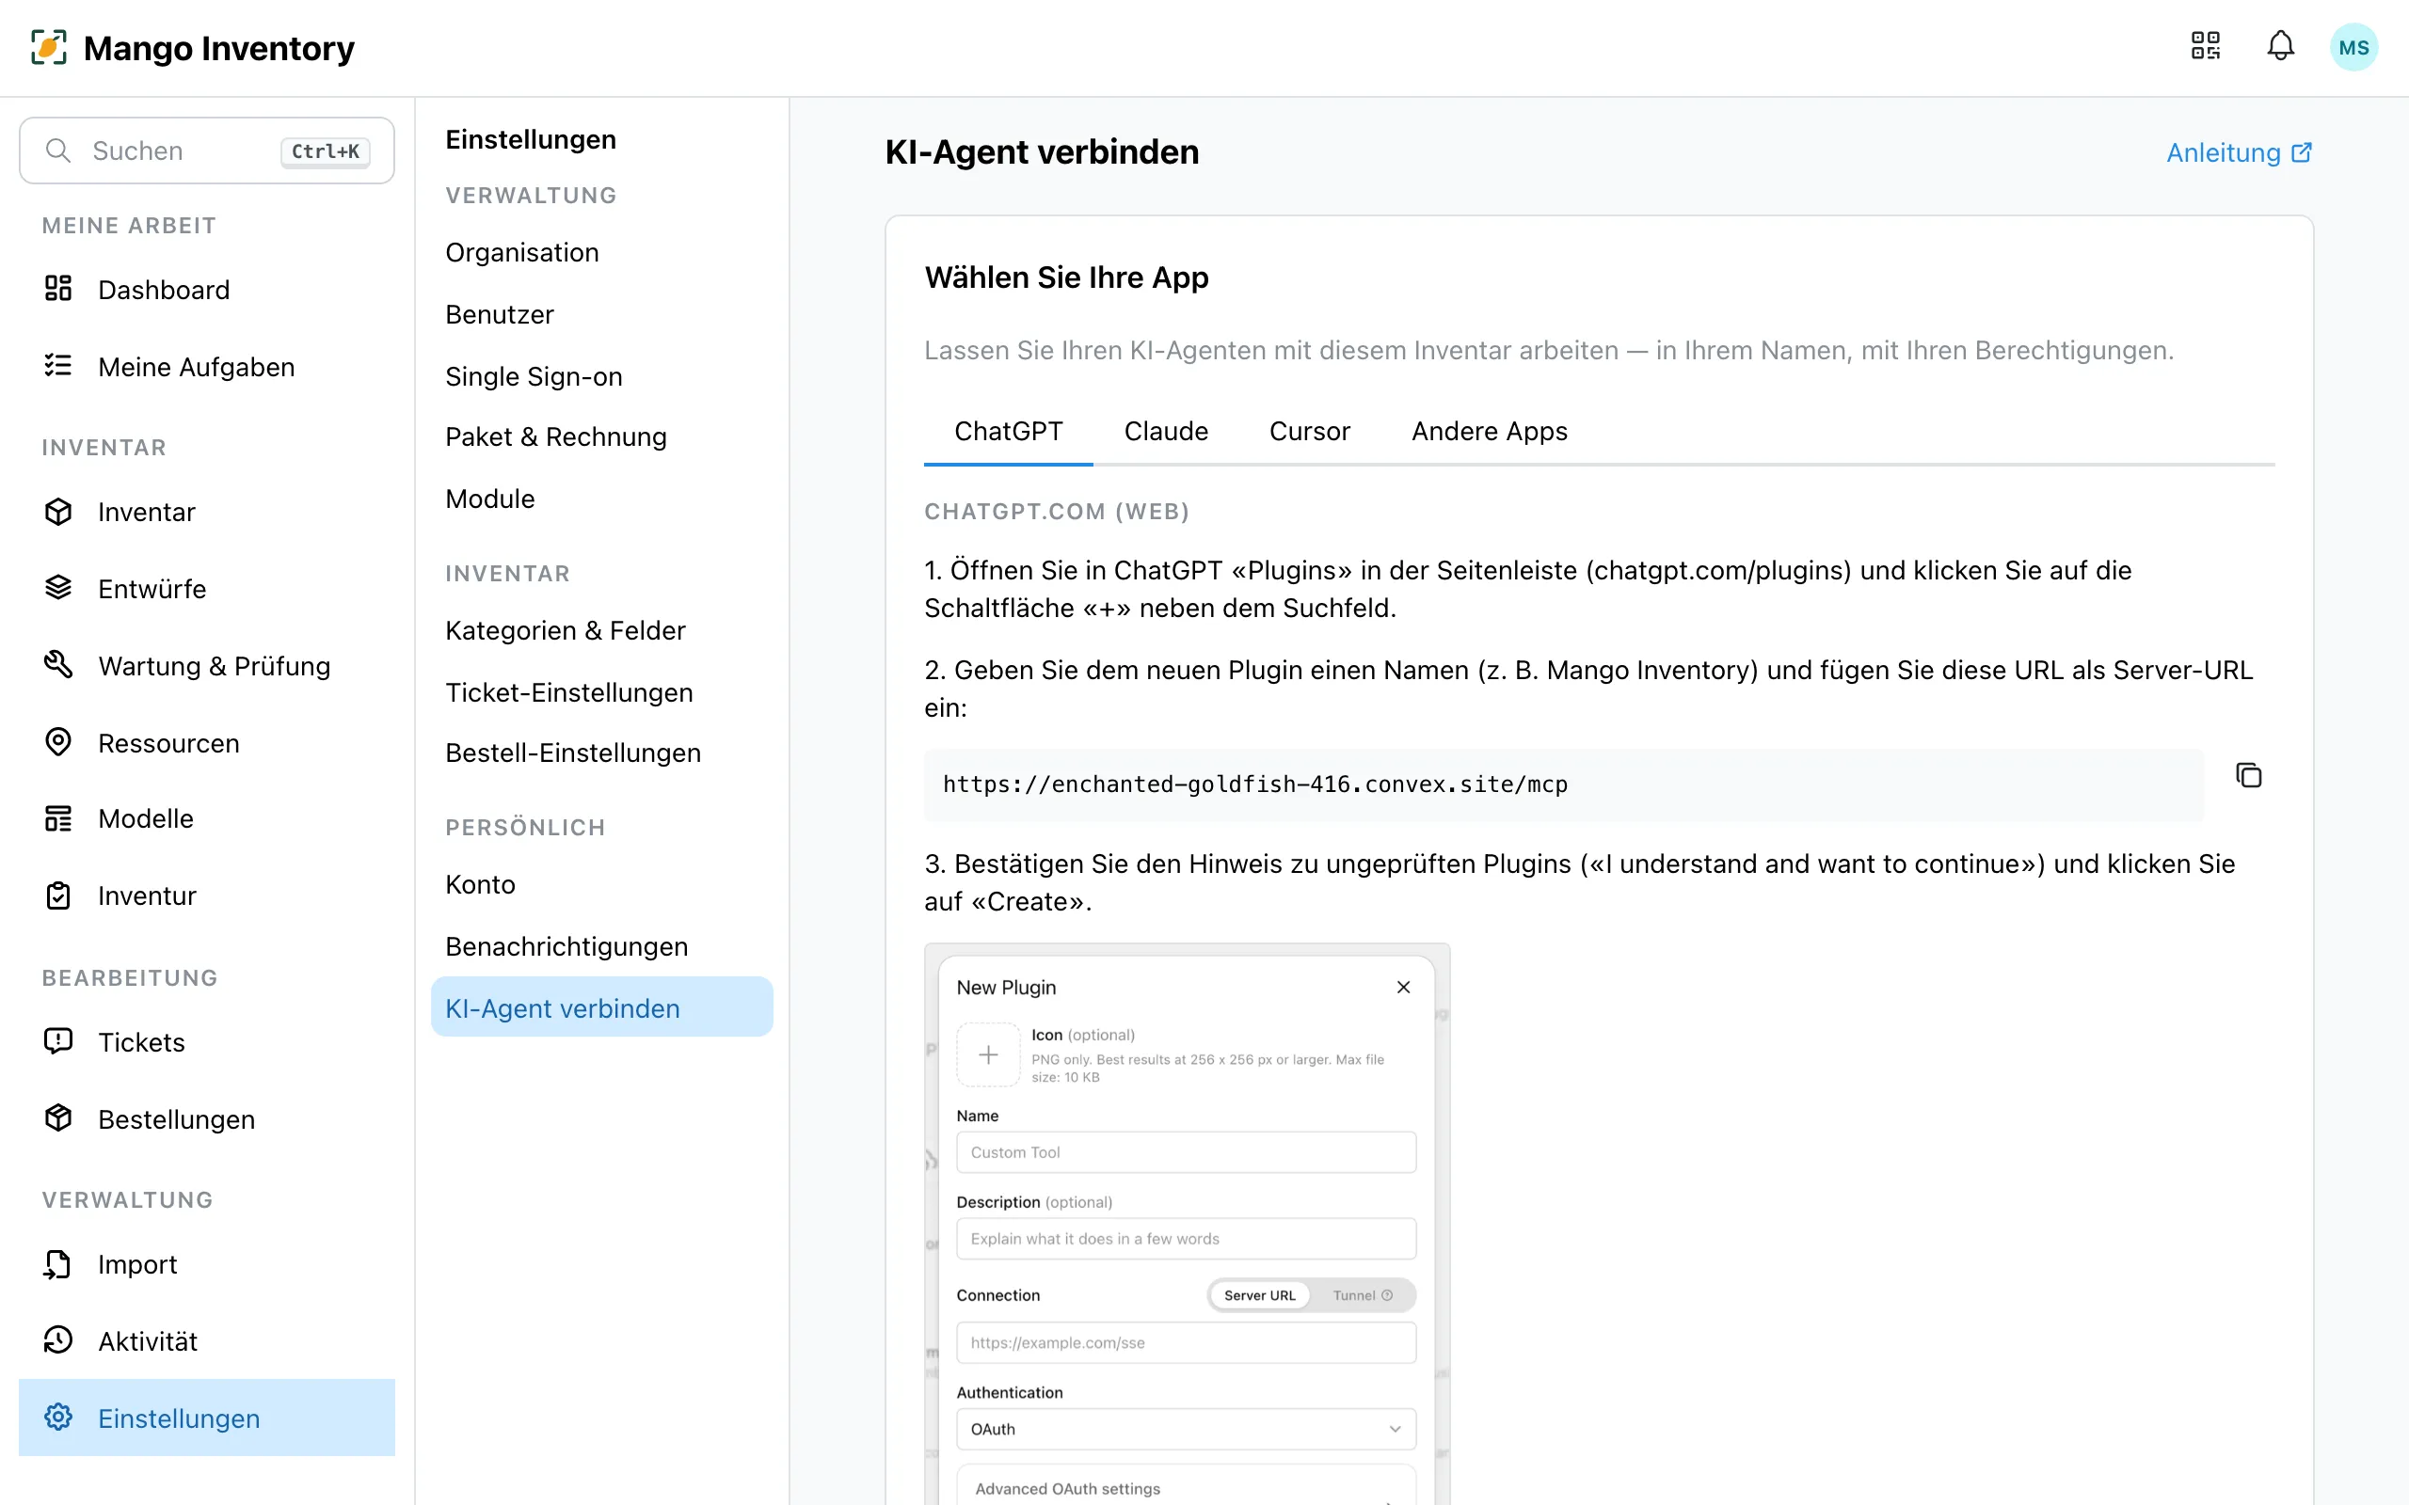
Task: Focus the Suchen search field
Action: click(x=207, y=151)
